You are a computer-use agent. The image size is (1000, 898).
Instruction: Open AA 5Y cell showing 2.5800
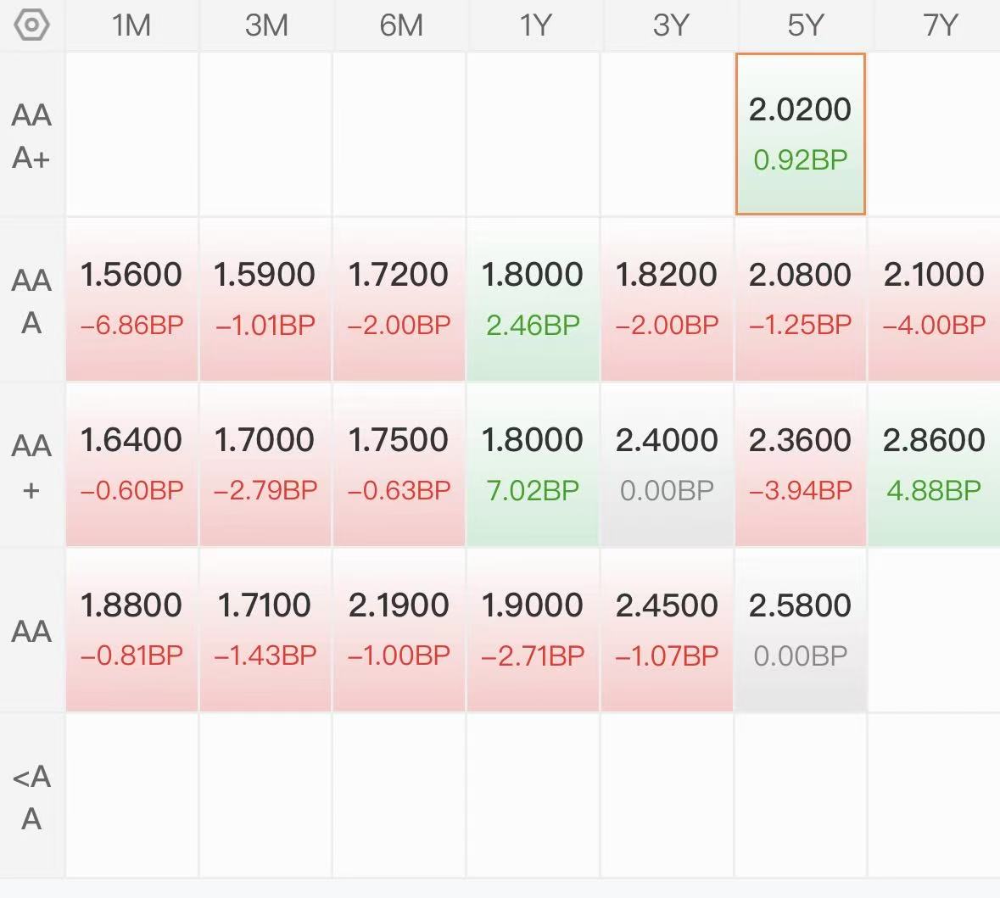click(x=801, y=629)
